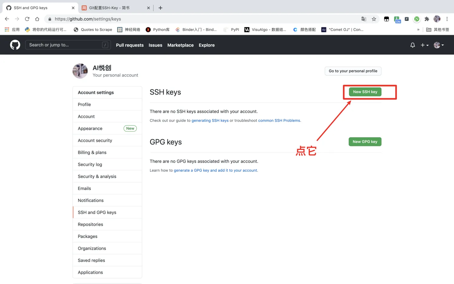This screenshot has height=284, width=454.
Task: Open the Comet OJ bookmark
Action: click(342, 30)
